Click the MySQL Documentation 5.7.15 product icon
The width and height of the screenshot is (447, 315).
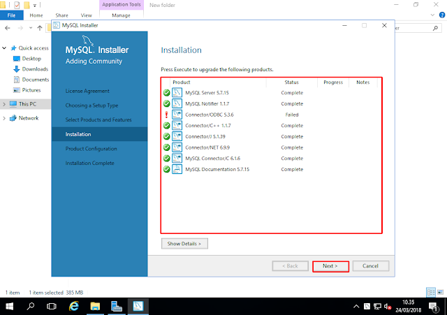177,169
